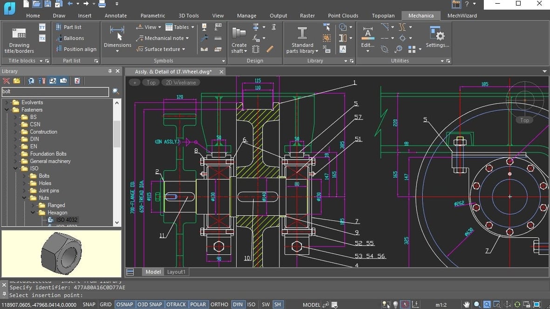This screenshot has height=309, width=550.
Task: Toggle SH button in status bar
Action: 277,304
